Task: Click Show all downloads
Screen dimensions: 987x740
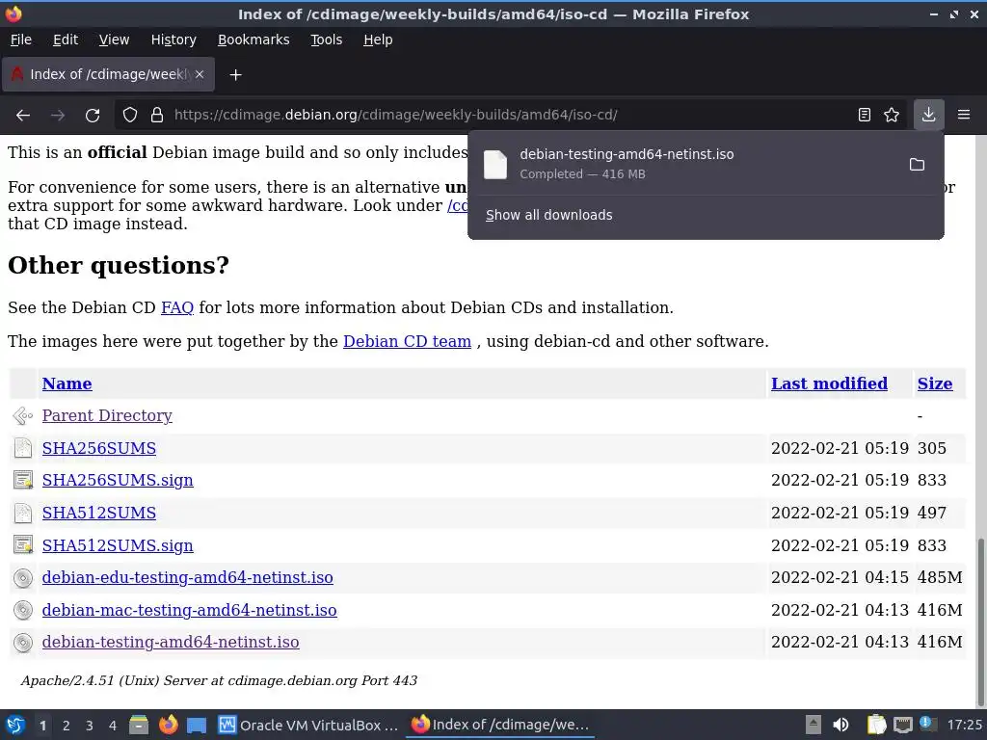Action: pyautogui.click(x=548, y=215)
